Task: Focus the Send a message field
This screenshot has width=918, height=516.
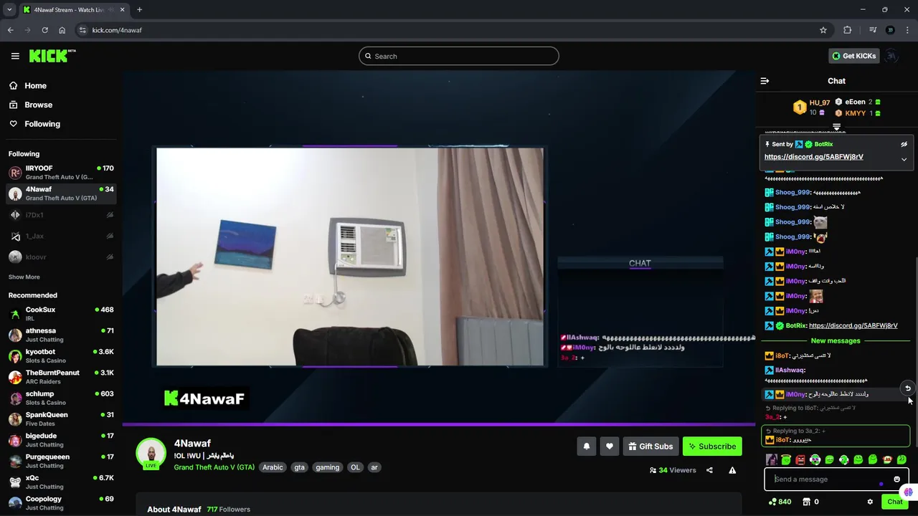Action: point(836,479)
